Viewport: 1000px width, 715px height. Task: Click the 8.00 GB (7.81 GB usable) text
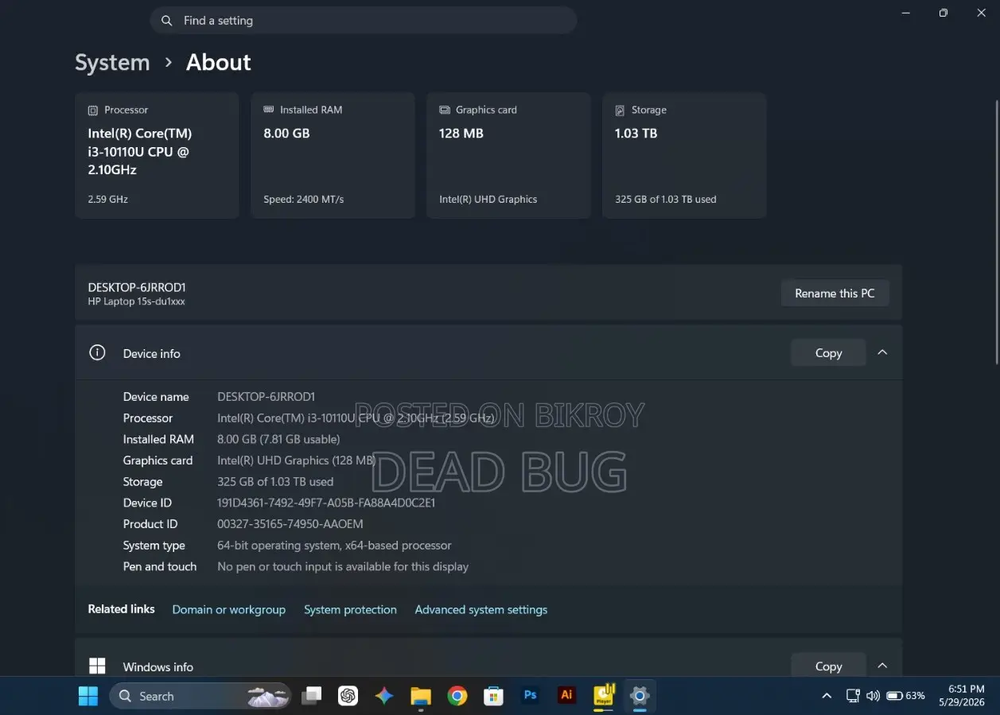coord(278,439)
